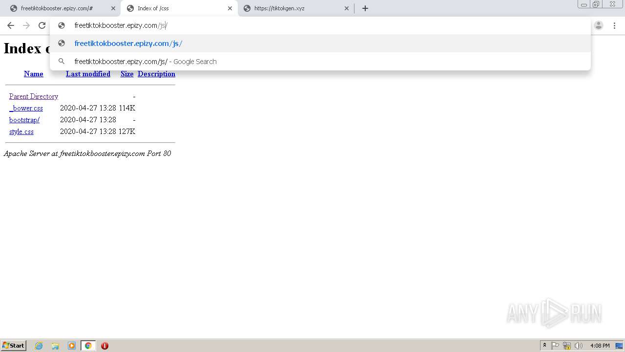625x352 pixels.
Task: Minimize the Chrome window
Action: (x=584, y=4)
